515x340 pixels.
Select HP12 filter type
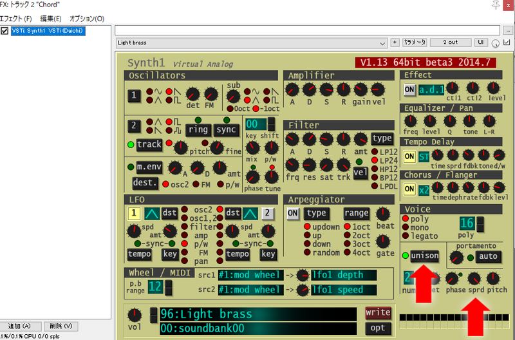point(375,169)
